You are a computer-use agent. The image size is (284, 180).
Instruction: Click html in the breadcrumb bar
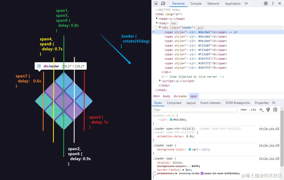click(156, 96)
